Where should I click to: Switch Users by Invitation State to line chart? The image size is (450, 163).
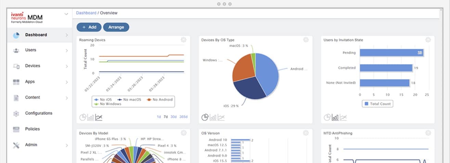coord(343,117)
